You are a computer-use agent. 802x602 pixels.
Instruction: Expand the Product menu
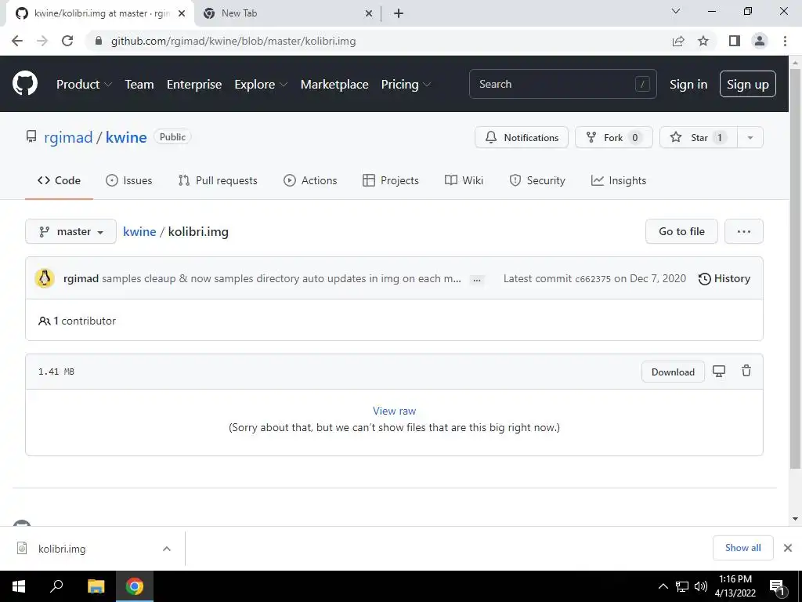(x=84, y=85)
